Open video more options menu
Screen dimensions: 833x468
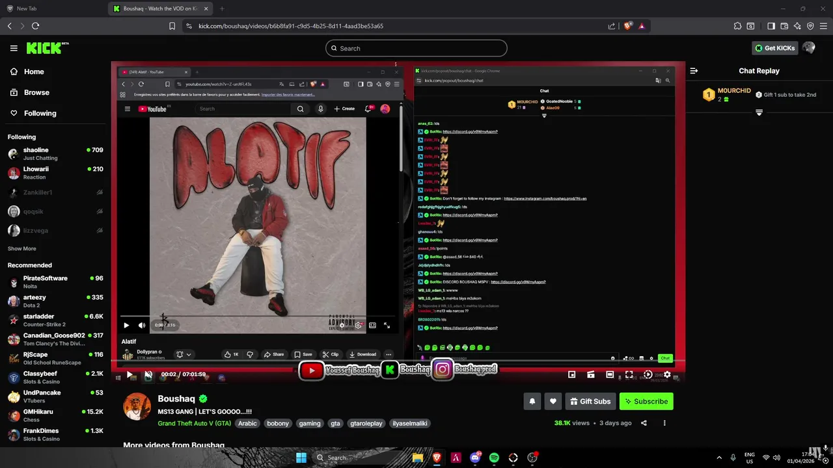click(664, 423)
